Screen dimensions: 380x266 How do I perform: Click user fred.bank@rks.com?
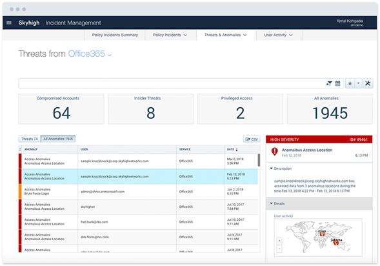94,222
